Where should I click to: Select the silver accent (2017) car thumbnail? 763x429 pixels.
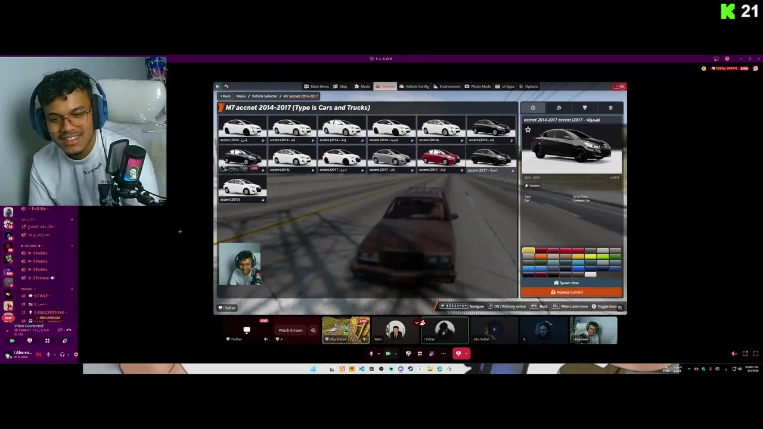coord(391,159)
